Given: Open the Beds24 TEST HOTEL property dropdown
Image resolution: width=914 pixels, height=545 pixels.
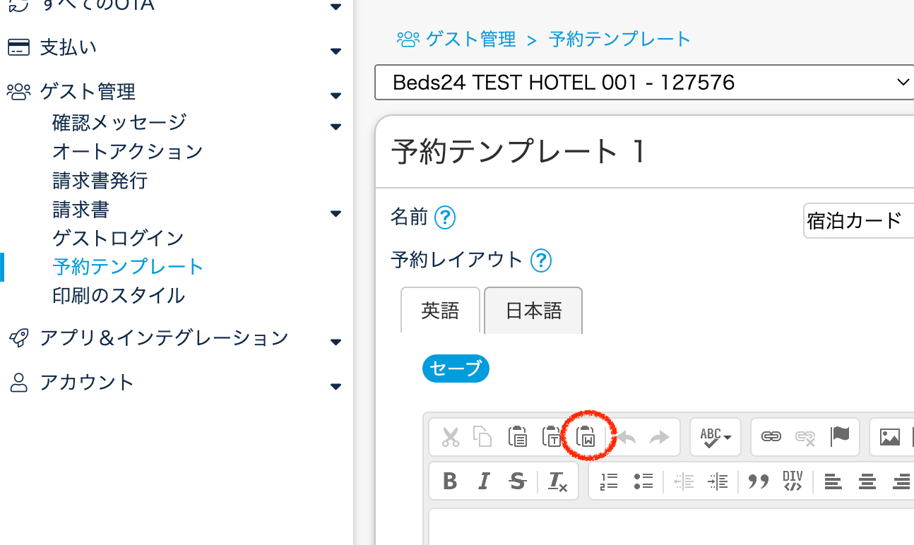Looking at the screenshot, I should 644,83.
